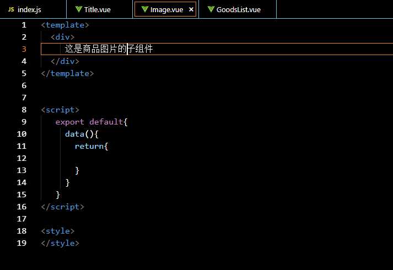Click line number 6 in the gutter
393x270 pixels.
[24, 85]
